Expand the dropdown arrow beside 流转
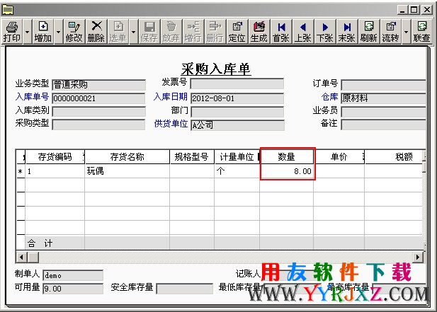 click(406, 32)
